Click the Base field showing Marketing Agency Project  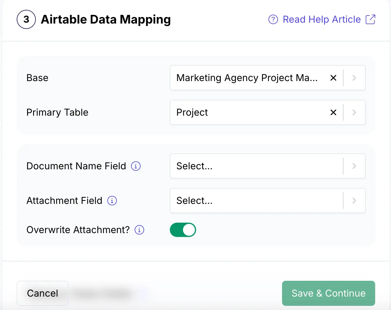point(248,78)
